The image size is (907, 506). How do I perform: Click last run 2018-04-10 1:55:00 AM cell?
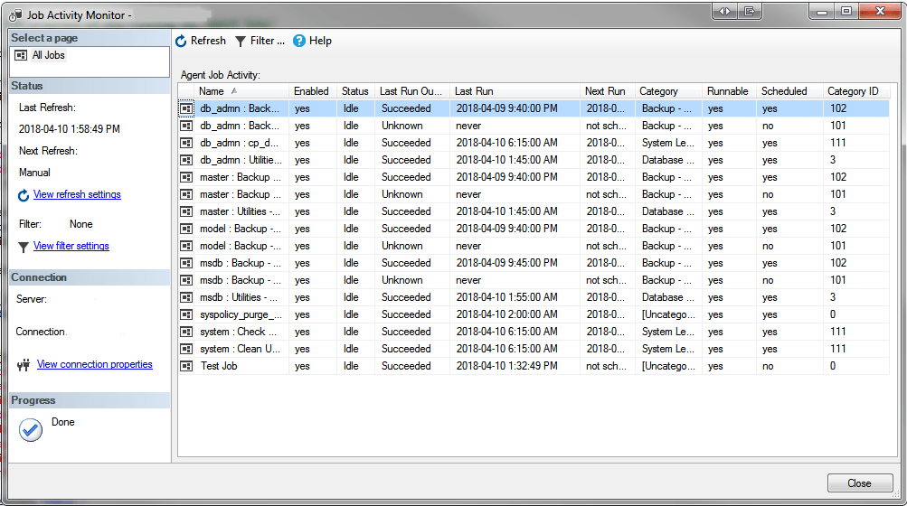point(506,297)
